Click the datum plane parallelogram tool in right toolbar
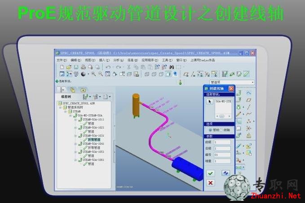This screenshot has width=305, height=203. point(249,100)
